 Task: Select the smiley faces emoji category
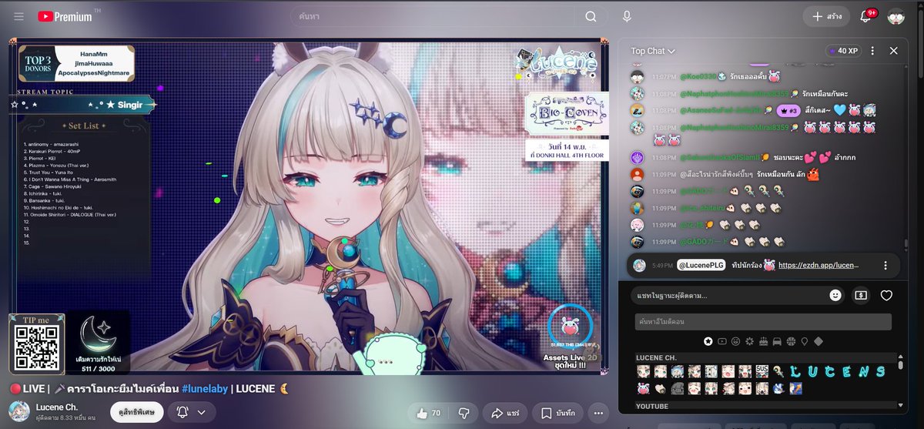[735, 341]
